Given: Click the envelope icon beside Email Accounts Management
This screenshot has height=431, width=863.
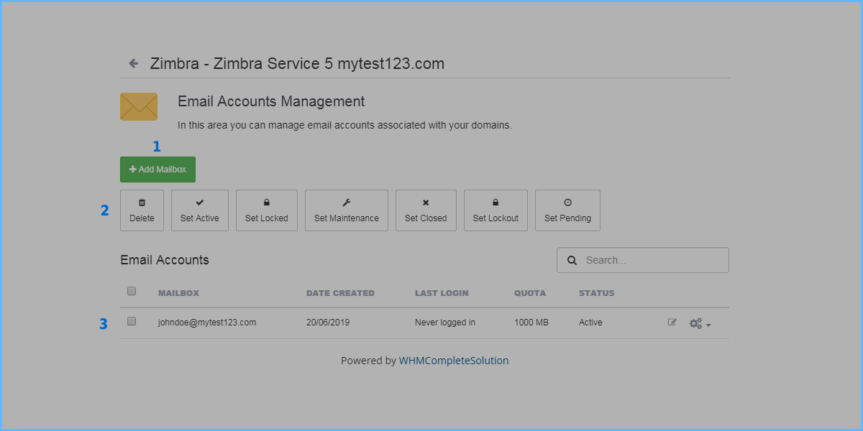Looking at the screenshot, I should [x=139, y=106].
